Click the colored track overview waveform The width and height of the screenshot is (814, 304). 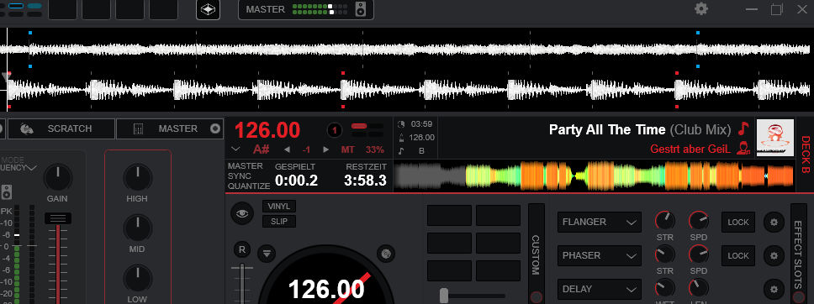coord(594,176)
